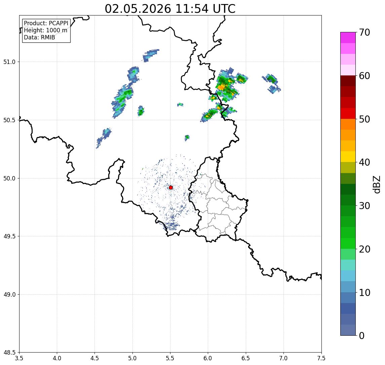Click the Height: 1000 m label
This screenshot has width=385, height=365.
click(x=45, y=30)
